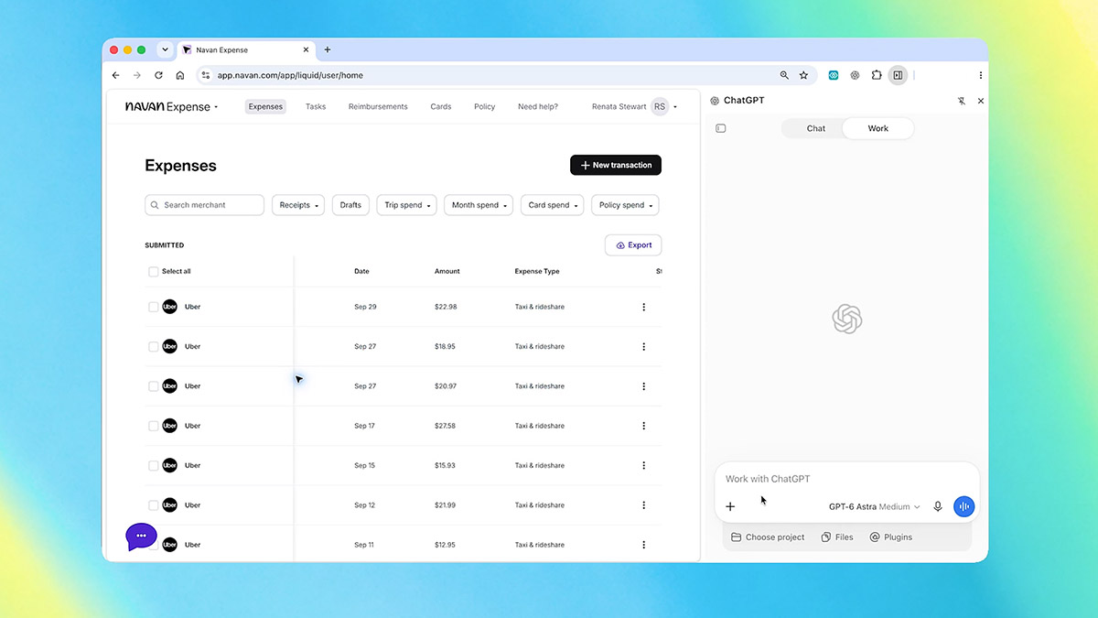
Task: Focus the Search merchant input field
Action: tap(205, 205)
